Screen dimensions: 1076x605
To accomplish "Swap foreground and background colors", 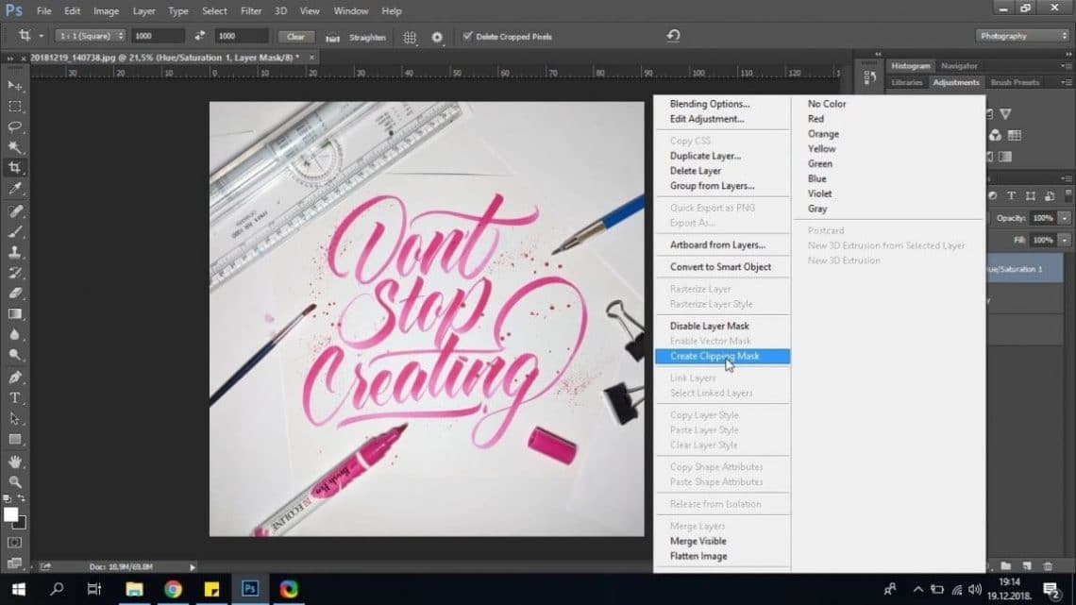I will click(22, 498).
